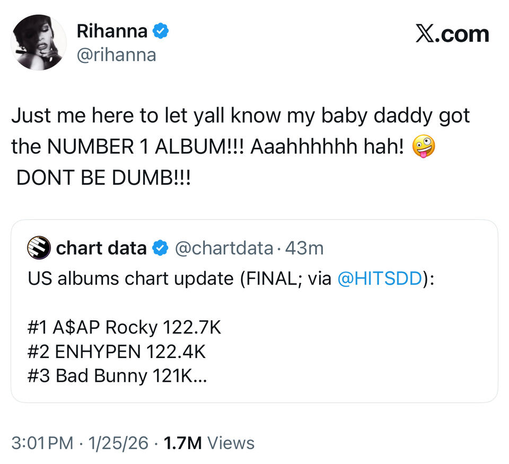Click the "#1 A$AP Rocky 122.7K" line

click(124, 328)
